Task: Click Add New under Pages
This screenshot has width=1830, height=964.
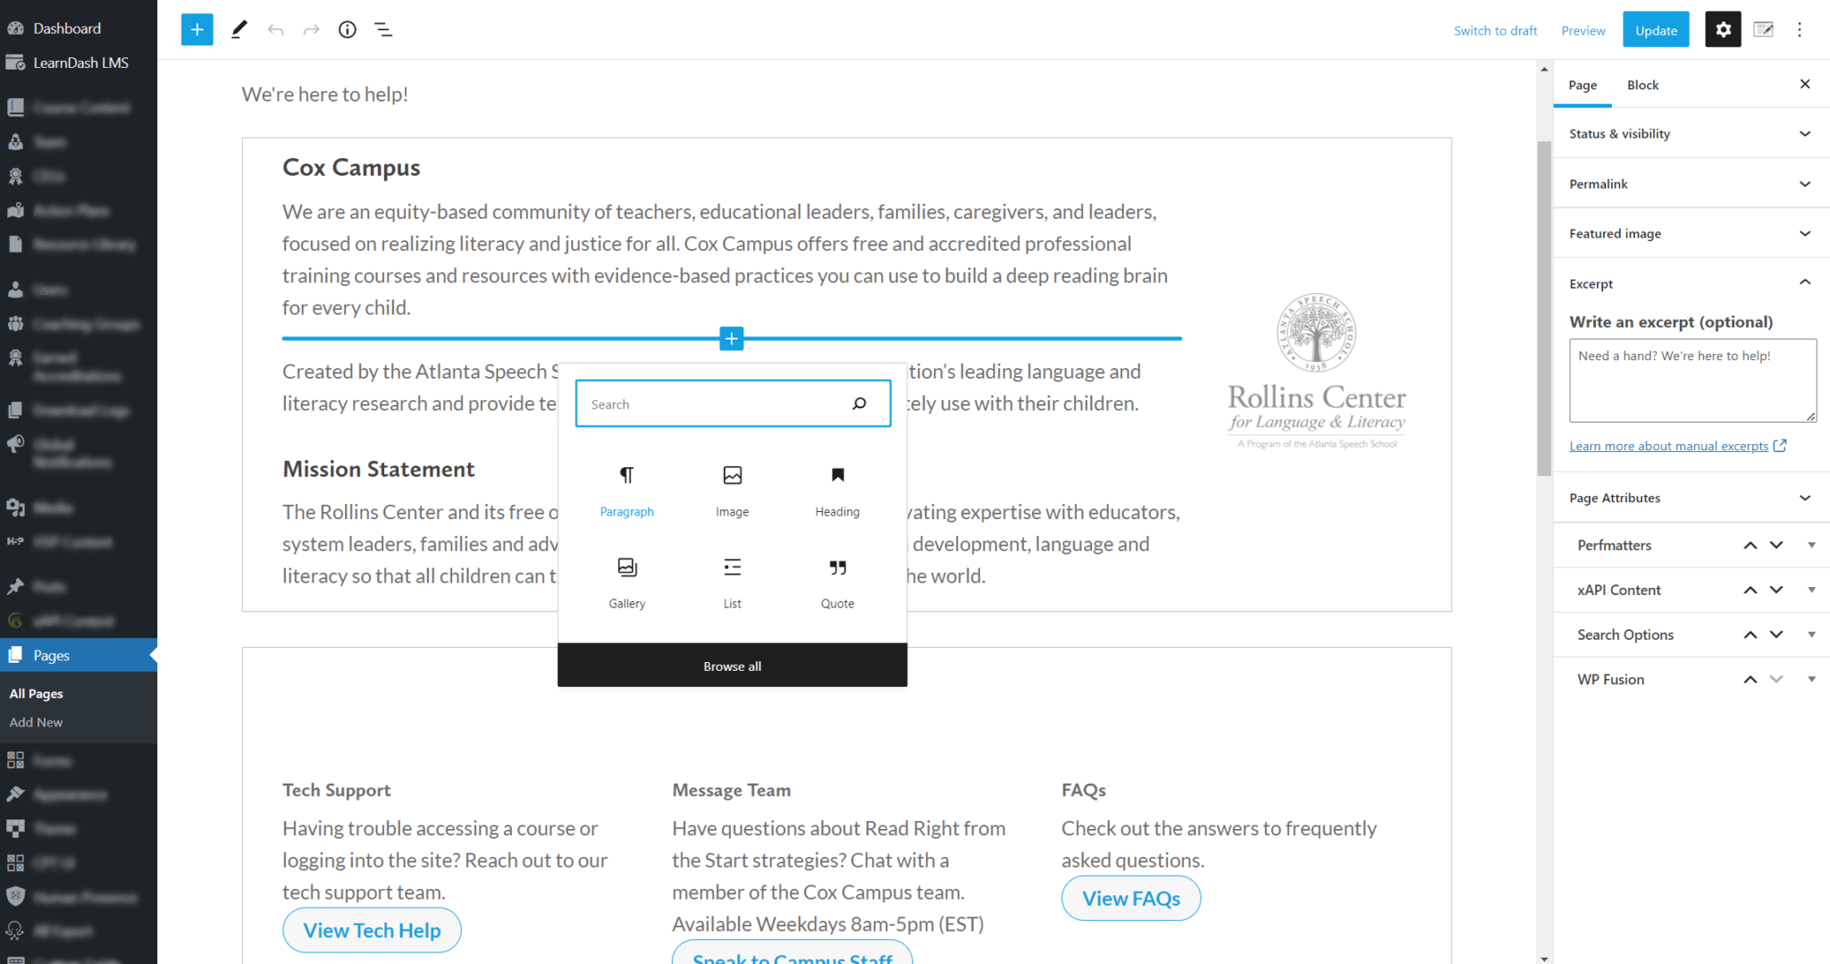Action: click(x=36, y=722)
